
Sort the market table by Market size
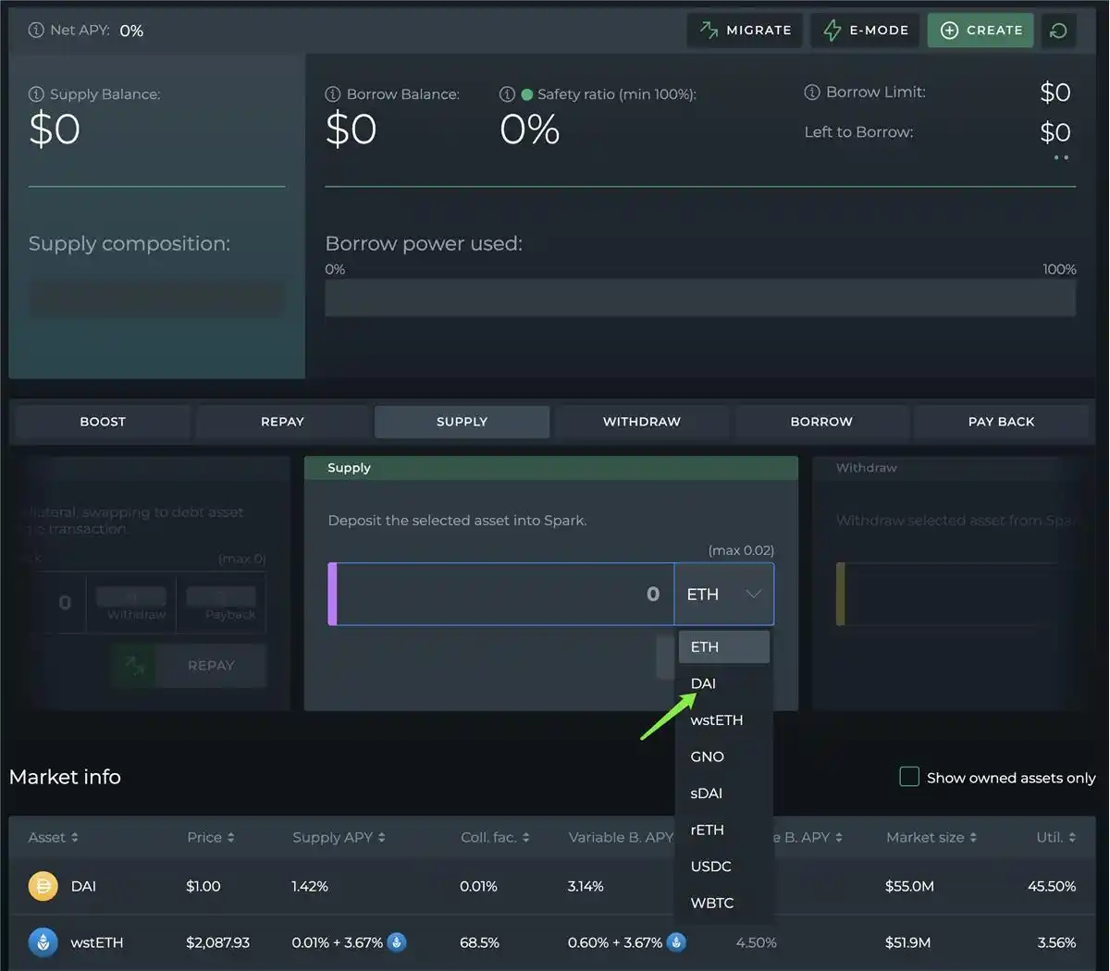[x=931, y=838]
